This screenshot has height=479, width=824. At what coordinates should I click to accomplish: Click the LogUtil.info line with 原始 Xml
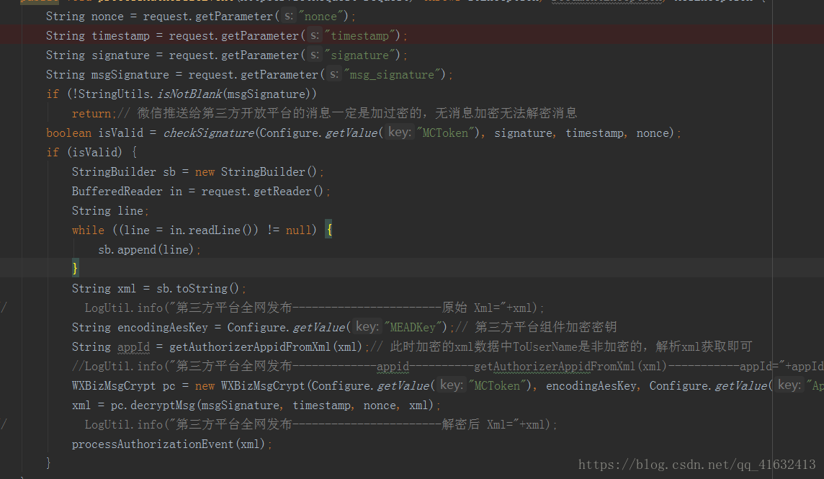coord(314,308)
